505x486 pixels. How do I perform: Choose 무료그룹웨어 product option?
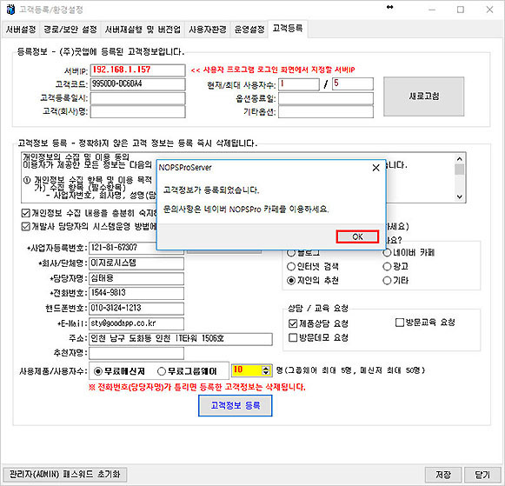pyautogui.click(x=161, y=371)
